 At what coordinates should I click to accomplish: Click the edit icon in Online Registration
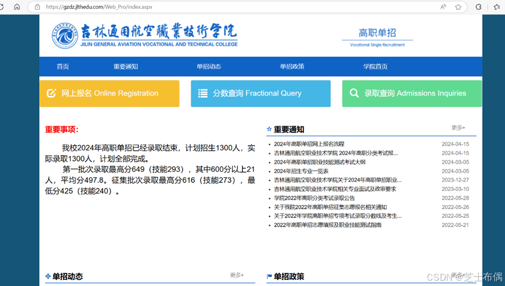[51, 93]
